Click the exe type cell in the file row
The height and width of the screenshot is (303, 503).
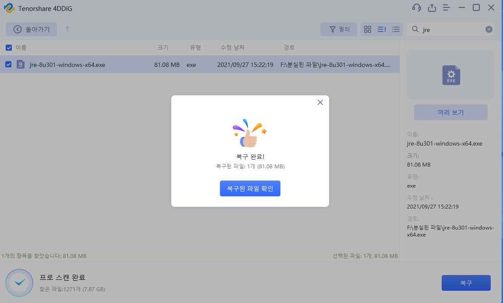pyautogui.click(x=191, y=65)
